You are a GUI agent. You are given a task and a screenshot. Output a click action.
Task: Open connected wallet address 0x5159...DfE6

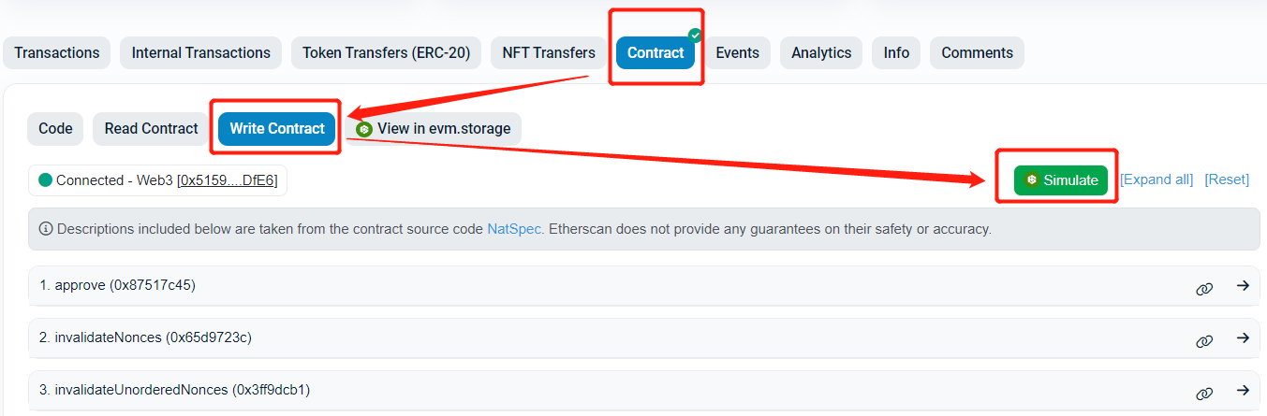228,180
